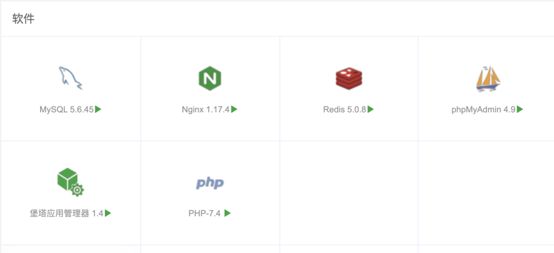Click green status arrow next to 堡塔应用管理器 1.4
Viewport: 554px width, 253px height.
coord(108,213)
